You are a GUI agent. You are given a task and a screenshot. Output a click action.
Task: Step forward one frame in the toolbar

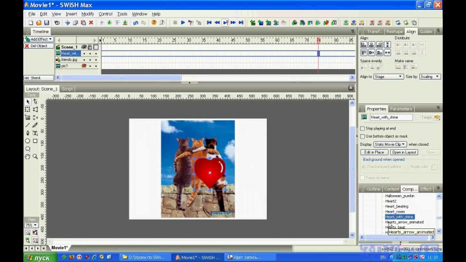click(234, 23)
